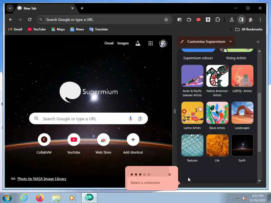Open News bookmark
The height and width of the screenshot is (203, 271).
pyautogui.click(x=77, y=29)
